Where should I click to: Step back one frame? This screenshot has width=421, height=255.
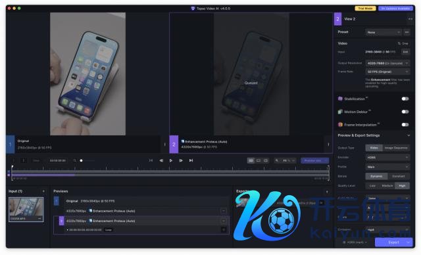point(161,160)
